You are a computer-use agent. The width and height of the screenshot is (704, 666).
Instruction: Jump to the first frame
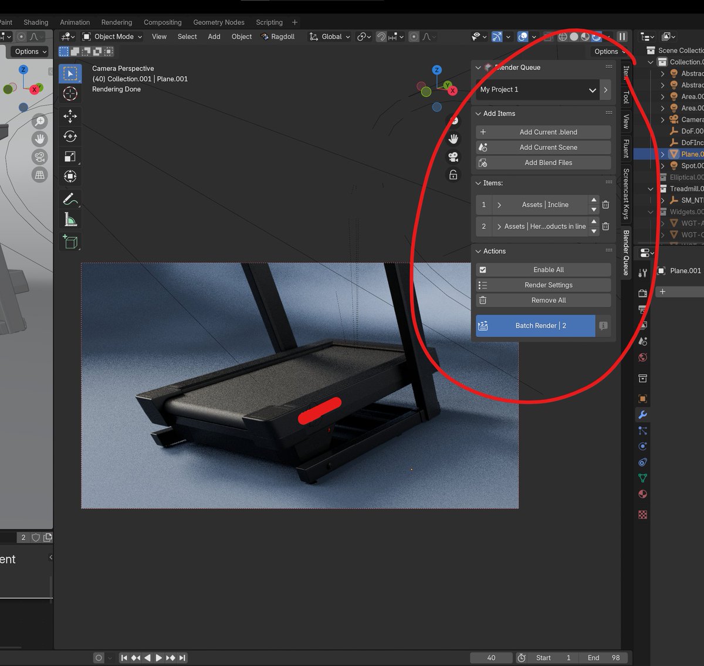pyautogui.click(x=124, y=658)
